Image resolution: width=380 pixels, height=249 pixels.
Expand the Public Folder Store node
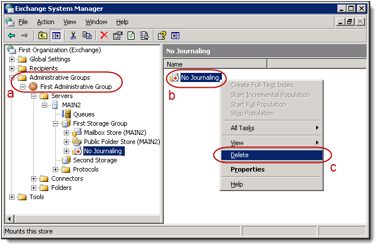click(66, 142)
